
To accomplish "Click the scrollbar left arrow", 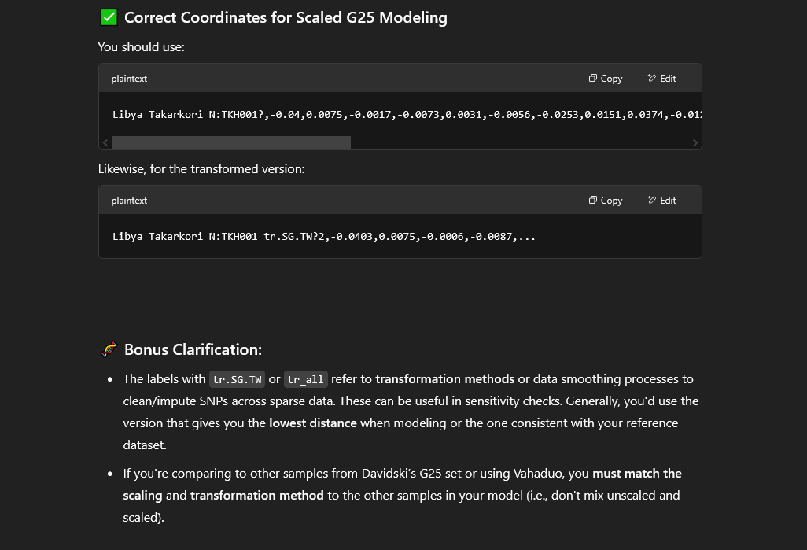I will click(105, 142).
